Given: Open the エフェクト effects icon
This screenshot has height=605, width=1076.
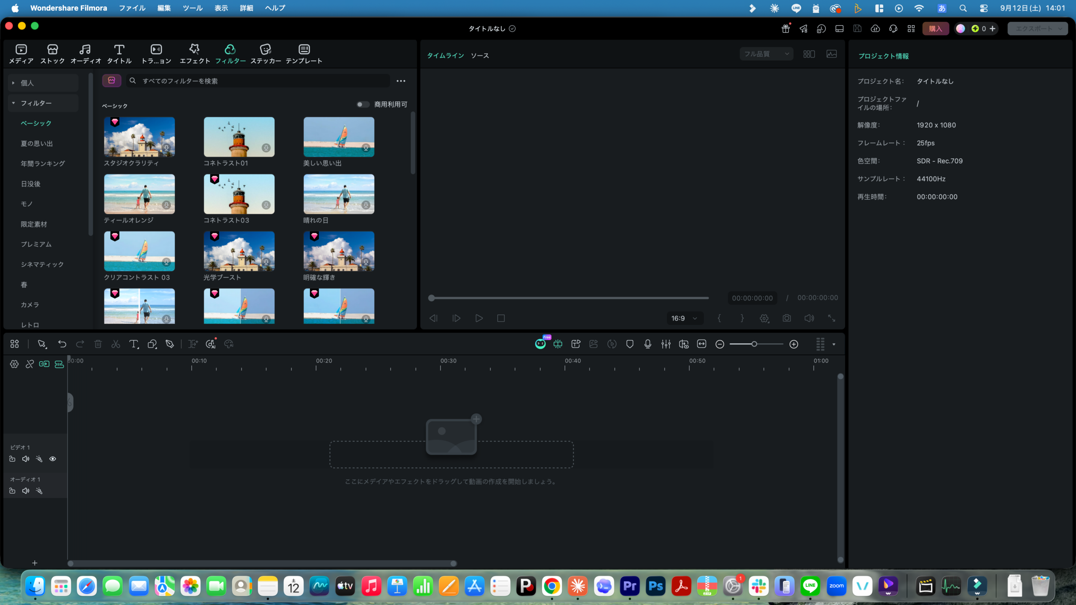Looking at the screenshot, I should 195,49.
